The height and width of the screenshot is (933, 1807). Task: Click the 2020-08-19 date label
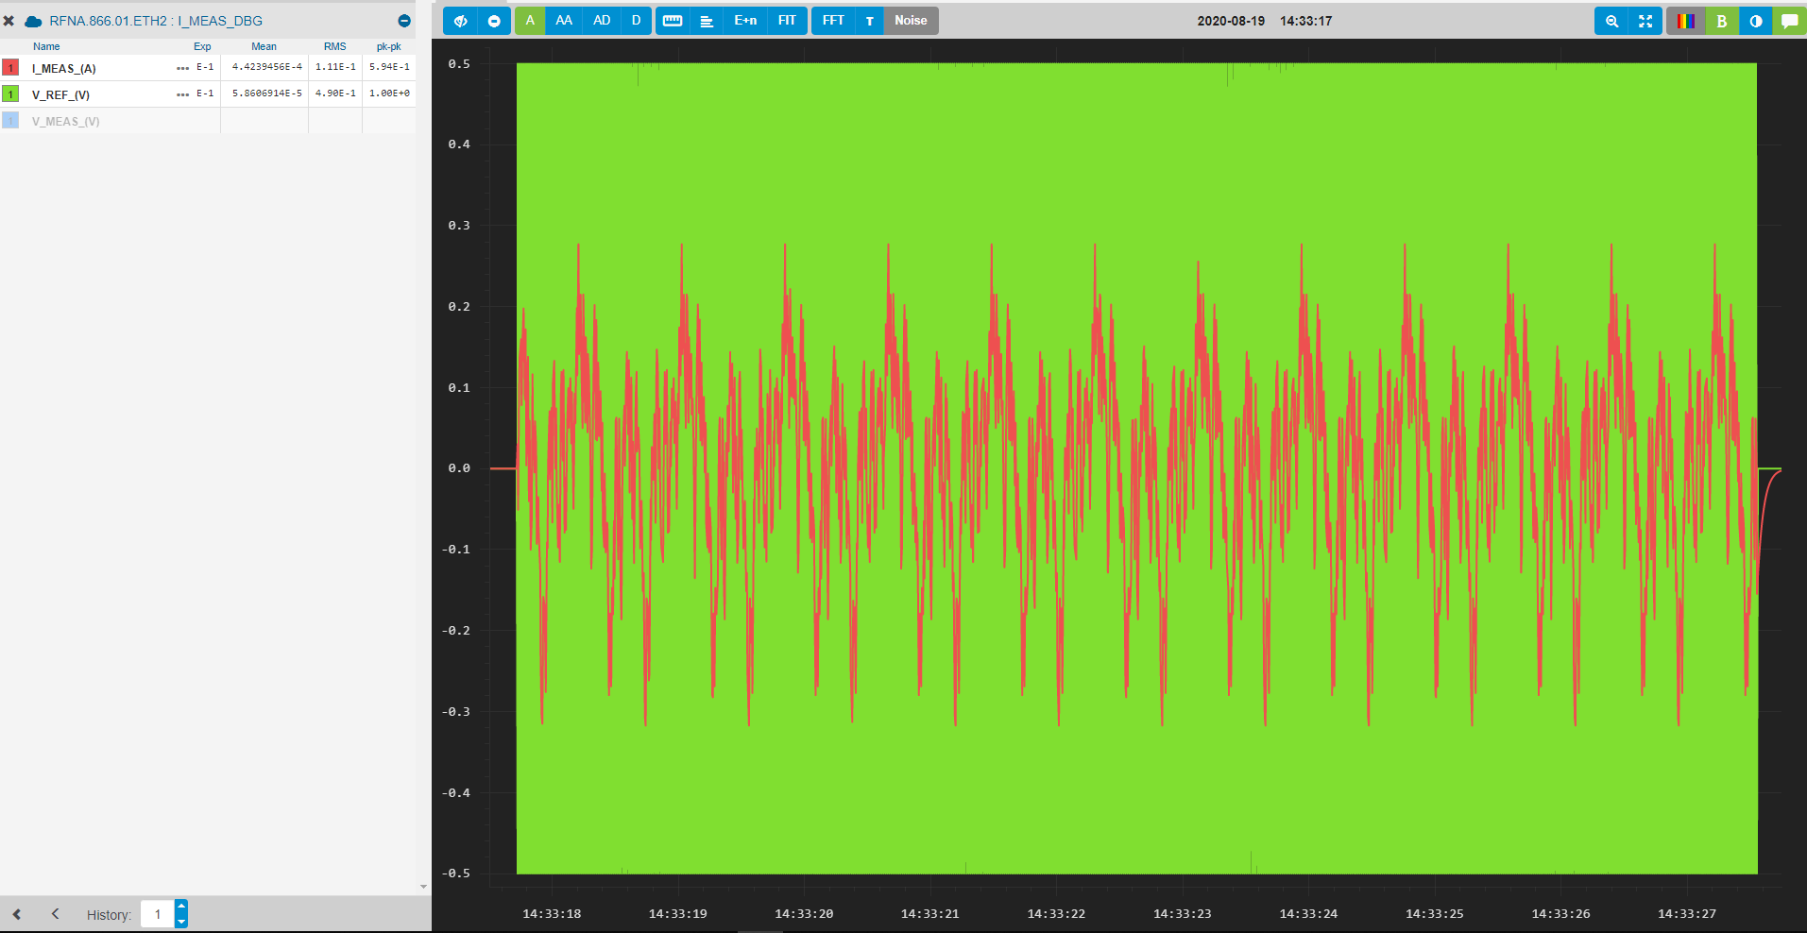pos(1231,21)
